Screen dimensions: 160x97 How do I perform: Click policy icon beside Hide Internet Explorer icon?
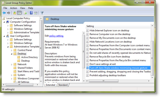tap(87, 30)
